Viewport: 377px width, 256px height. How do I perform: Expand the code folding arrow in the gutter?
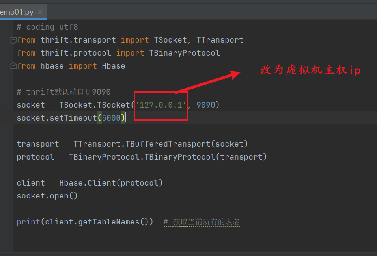13,39
